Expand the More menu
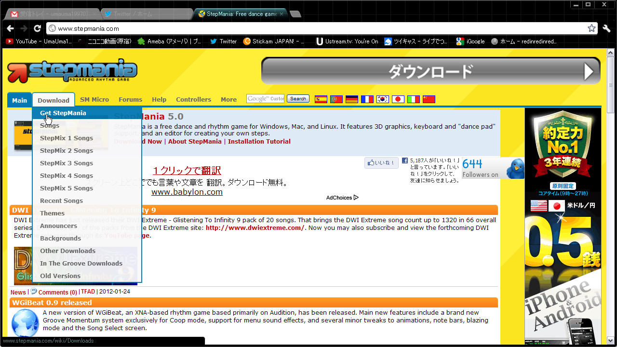Image resolution: width=617 pixels, height=347 pixels. pyautogui.click(x=228, y=100)
